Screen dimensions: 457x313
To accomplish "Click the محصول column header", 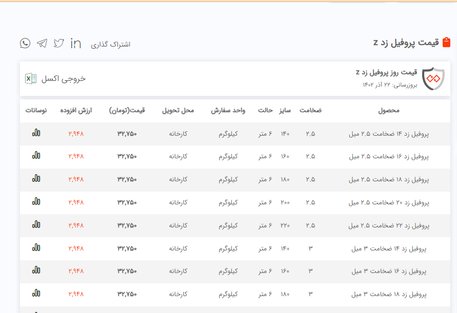I will pyautogui.click(x=388, y=110).
